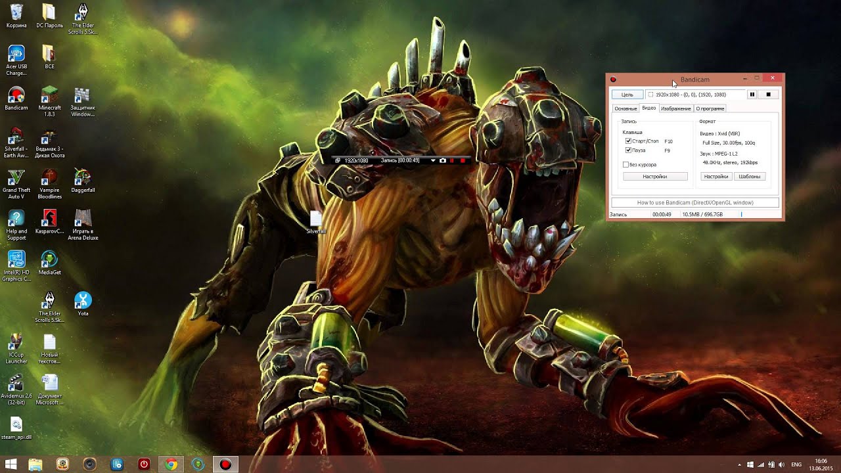This screenshot has height=473, width=841.
Task: Toggle the Старт/Стоп hotkey checkbox
Action: pos(628,141)
